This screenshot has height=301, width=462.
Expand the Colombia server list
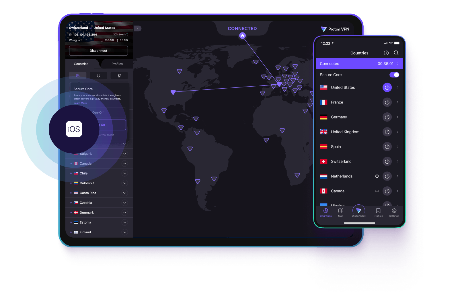coord(125,183)
